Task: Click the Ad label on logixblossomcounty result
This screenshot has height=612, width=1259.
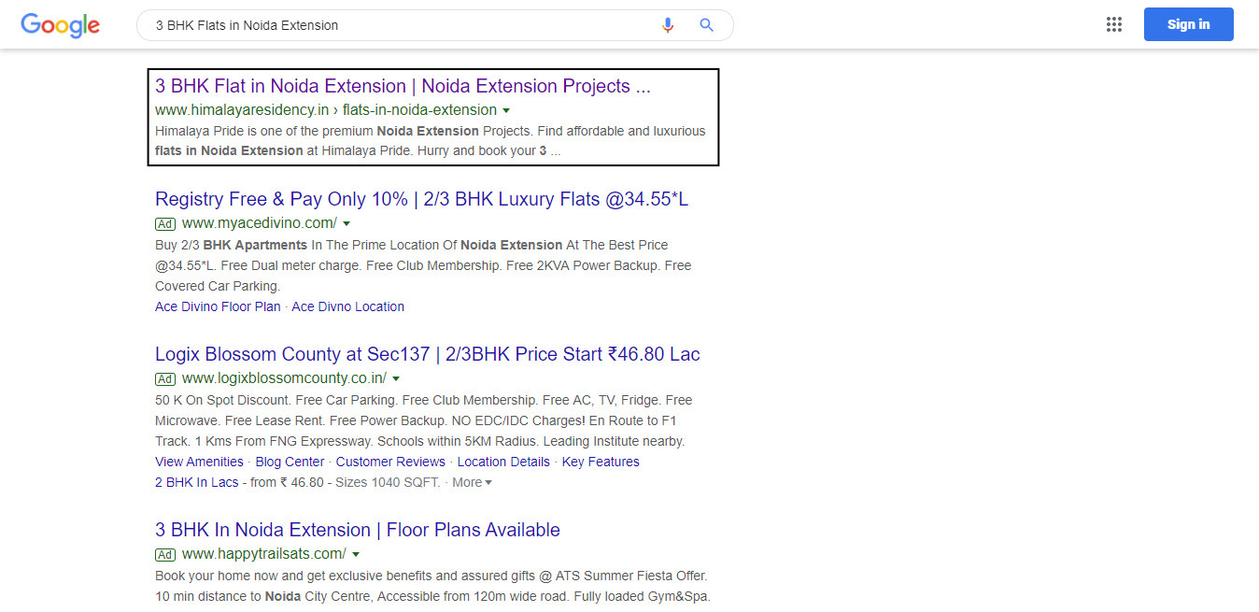Action: click(x=165, y=379)
